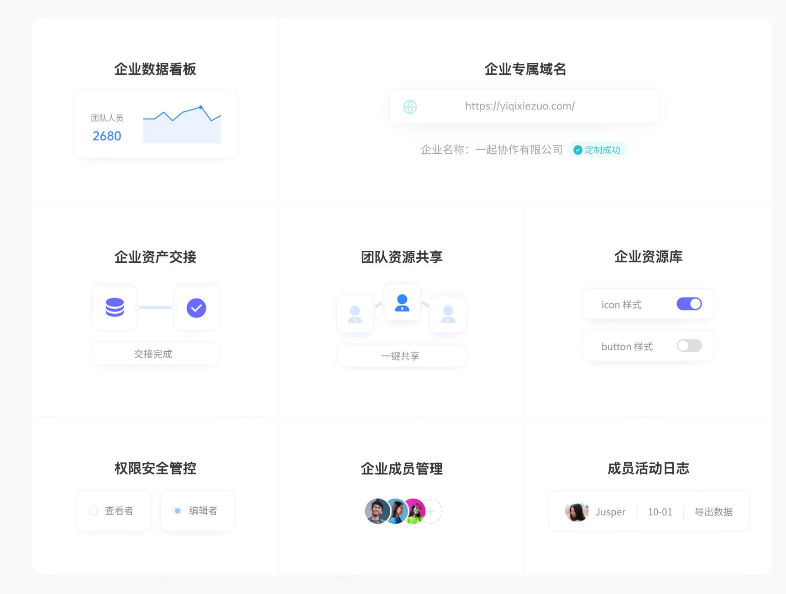Add member with dashed plus circle
786x594 pixels.
431,511
